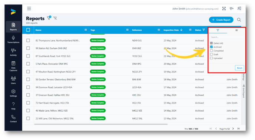Switch to columns tab in popup
Screen dimensions: 255x140
click(236, 30)
